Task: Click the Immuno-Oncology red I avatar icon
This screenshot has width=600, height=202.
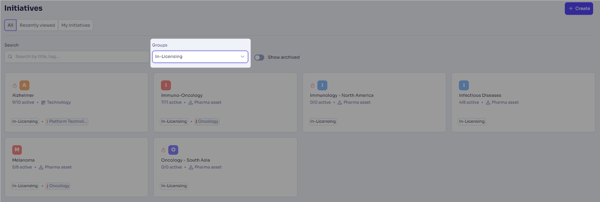Action: (166, 85)
